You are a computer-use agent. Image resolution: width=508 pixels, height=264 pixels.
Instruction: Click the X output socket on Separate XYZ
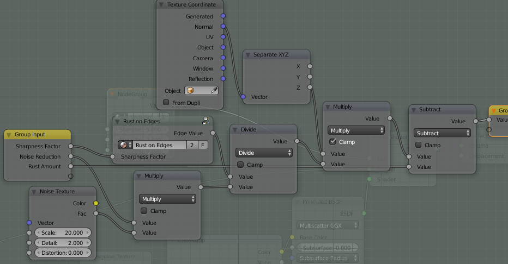(x=310, y=66)
